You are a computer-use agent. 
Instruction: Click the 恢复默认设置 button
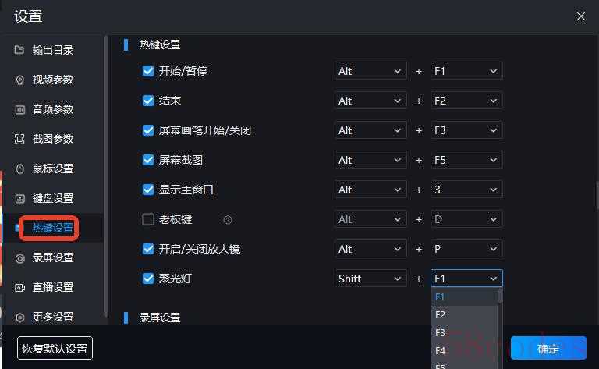[x=55, y=349]
